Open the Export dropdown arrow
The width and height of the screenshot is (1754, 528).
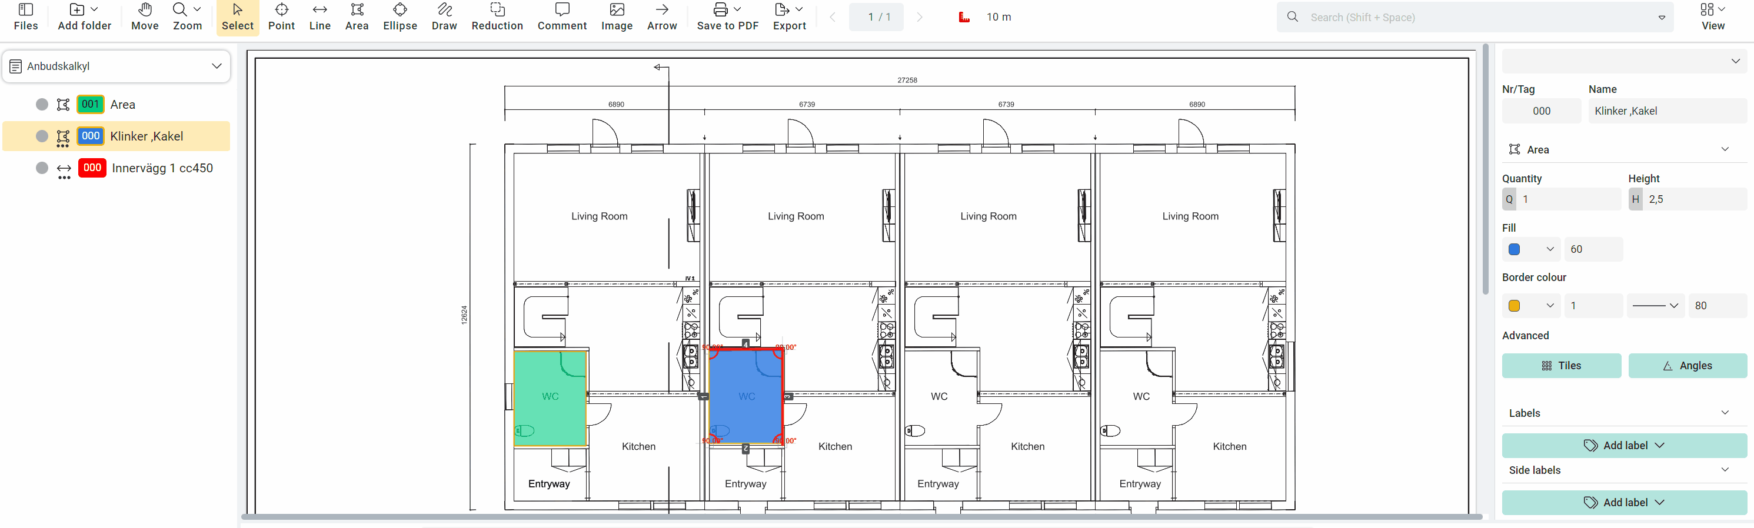coord(798,9)
